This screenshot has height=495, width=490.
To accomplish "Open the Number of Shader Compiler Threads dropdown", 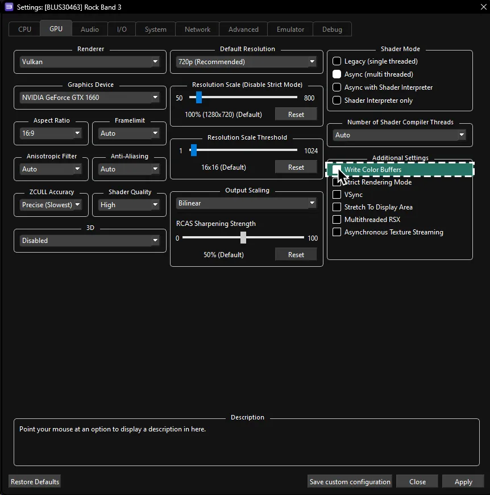I will coord(399,135).
